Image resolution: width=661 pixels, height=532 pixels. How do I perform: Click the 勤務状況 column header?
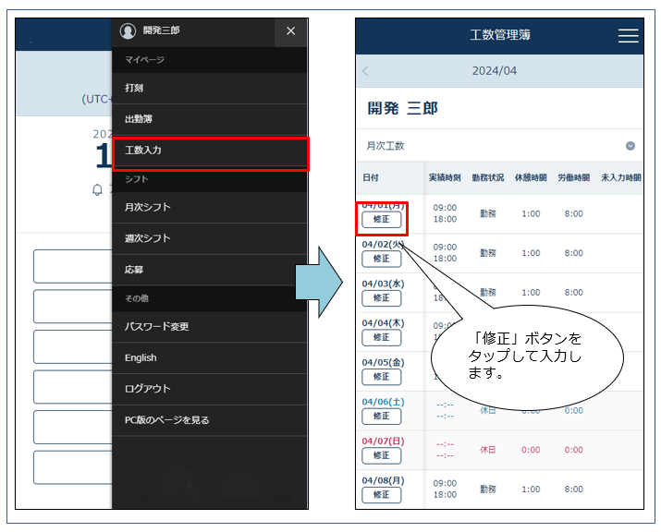pos(488,177)
